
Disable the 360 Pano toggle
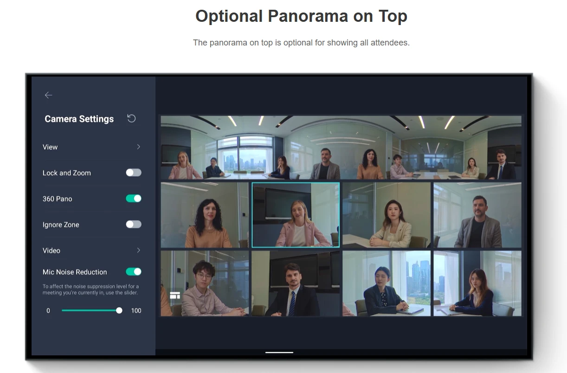click(134, 199)
